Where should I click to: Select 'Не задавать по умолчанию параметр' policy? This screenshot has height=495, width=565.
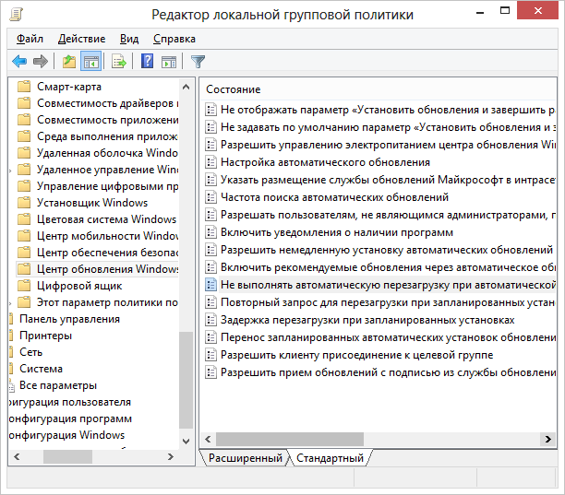click(388, 127)
